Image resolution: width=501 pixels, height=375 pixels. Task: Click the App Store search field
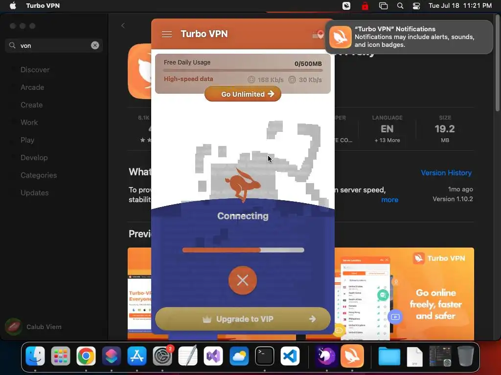(x=54, y=45)
